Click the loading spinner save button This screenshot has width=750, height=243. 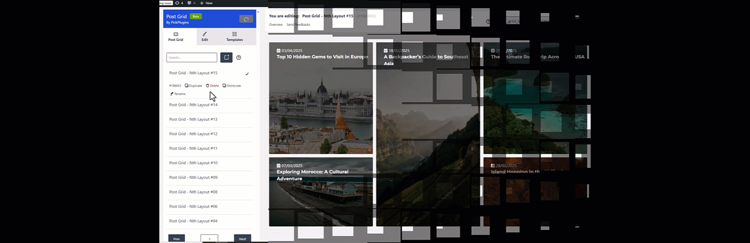coord(246,19)
